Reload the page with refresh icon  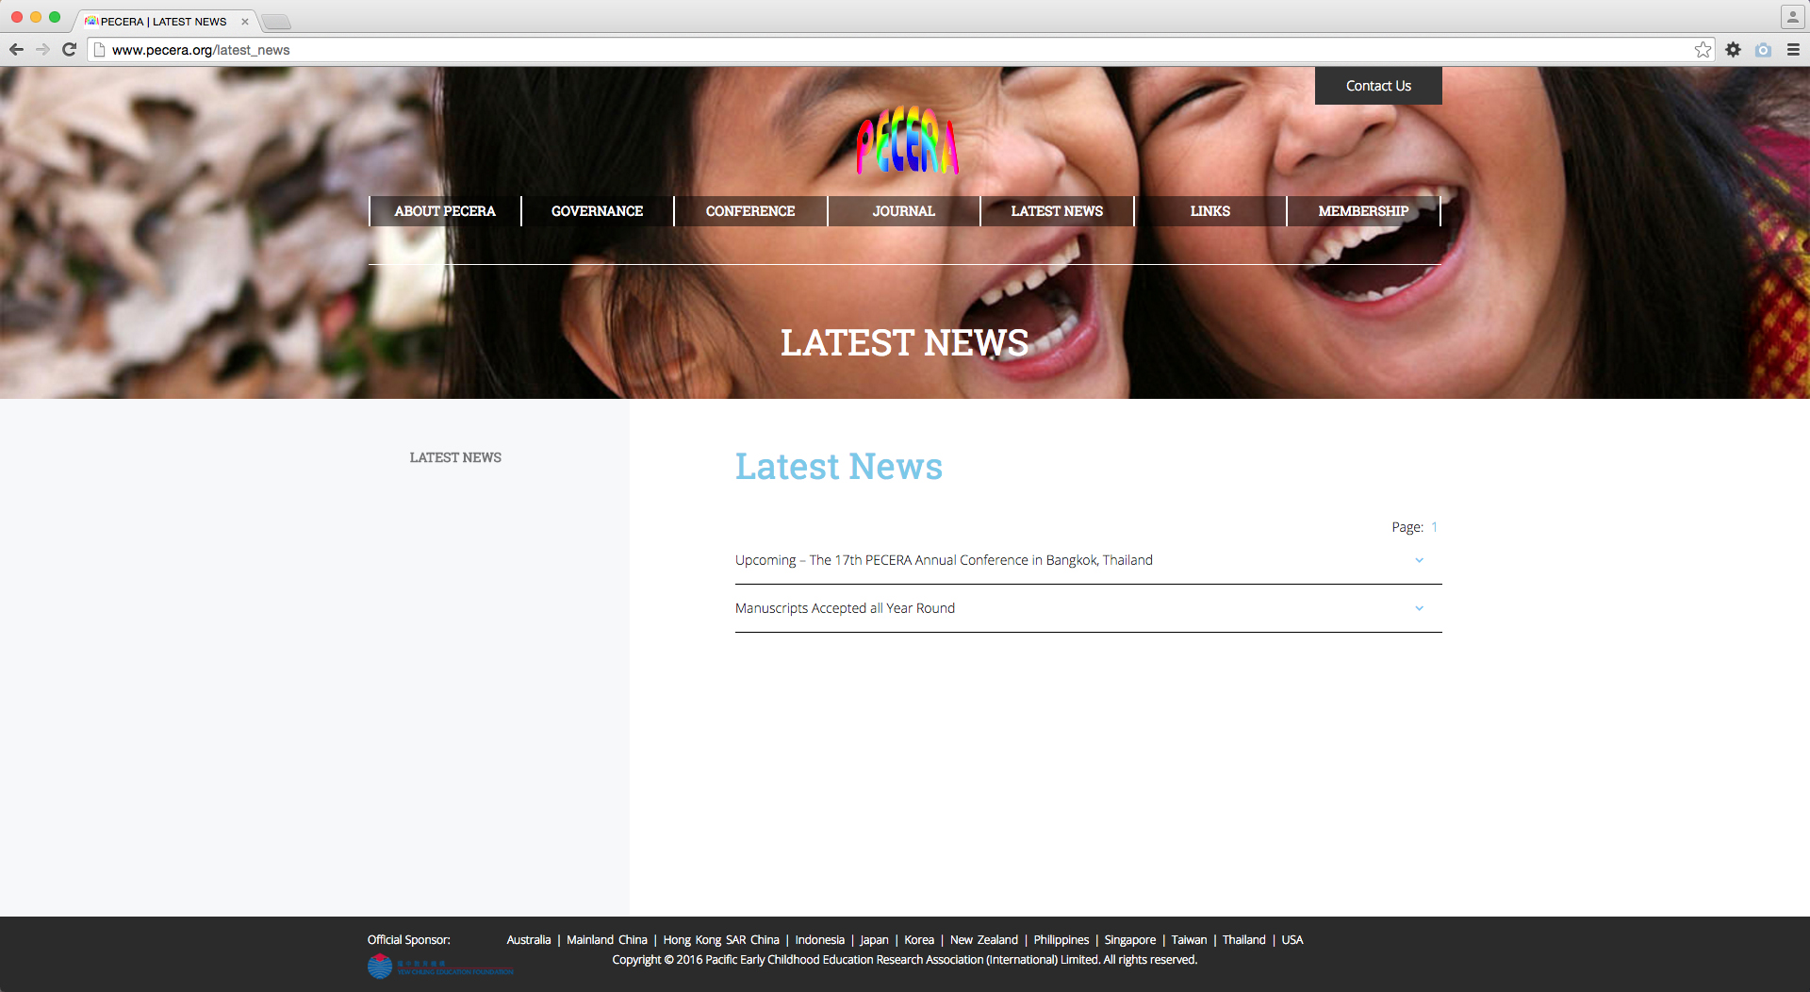(69, 50)
